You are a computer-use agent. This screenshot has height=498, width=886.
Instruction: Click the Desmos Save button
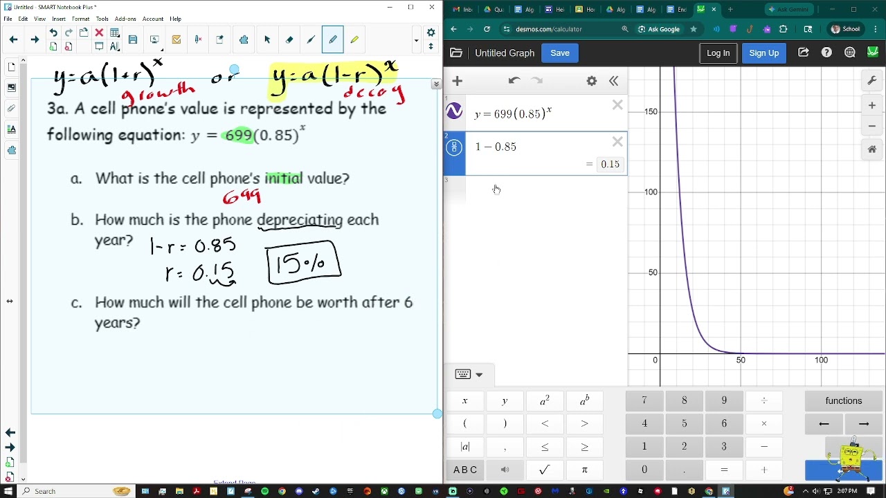pyautogui.click(x=560, y=53)
